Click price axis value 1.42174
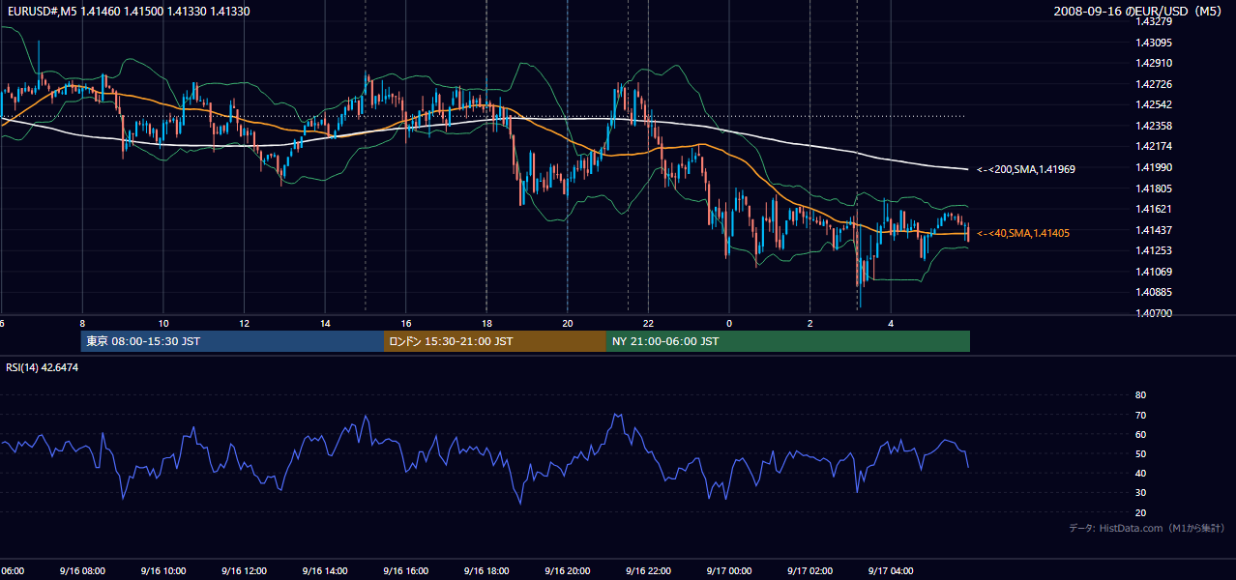 pyautogui.click(x=1154, y=147)
